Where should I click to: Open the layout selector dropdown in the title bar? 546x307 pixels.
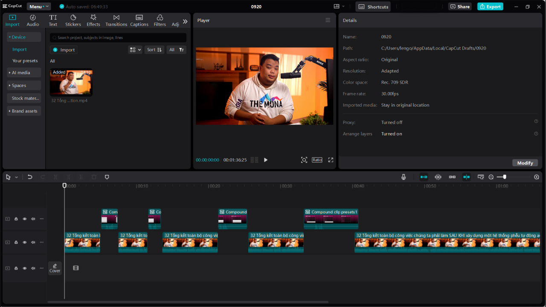340,6
